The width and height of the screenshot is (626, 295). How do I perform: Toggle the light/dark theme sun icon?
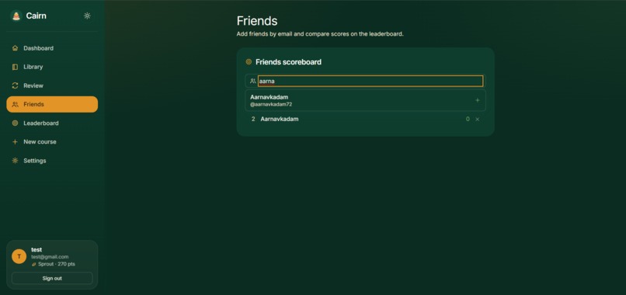tap(87, 16)
